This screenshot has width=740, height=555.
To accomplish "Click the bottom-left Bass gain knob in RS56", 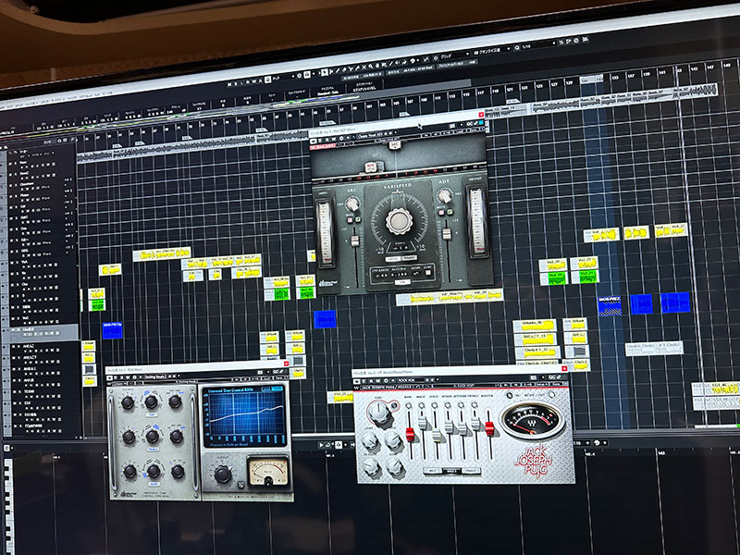I will (129, 471).
